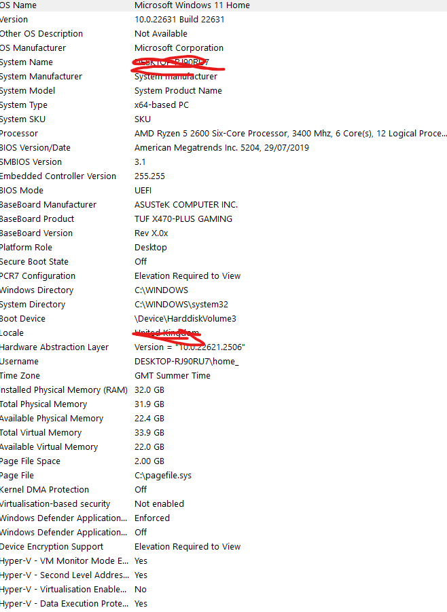Select the 'PCR7 Configuration' label
The height and width of the screenshot is (612, 447).
37,276
